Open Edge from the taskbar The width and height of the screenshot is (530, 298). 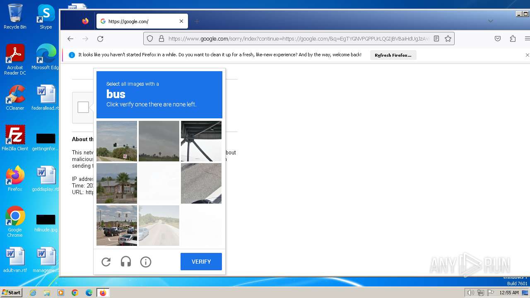(x=89, y=293)
